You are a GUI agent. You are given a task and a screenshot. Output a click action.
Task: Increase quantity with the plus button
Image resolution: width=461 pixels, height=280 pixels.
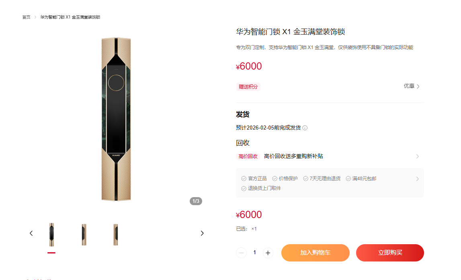coord(268,253)
